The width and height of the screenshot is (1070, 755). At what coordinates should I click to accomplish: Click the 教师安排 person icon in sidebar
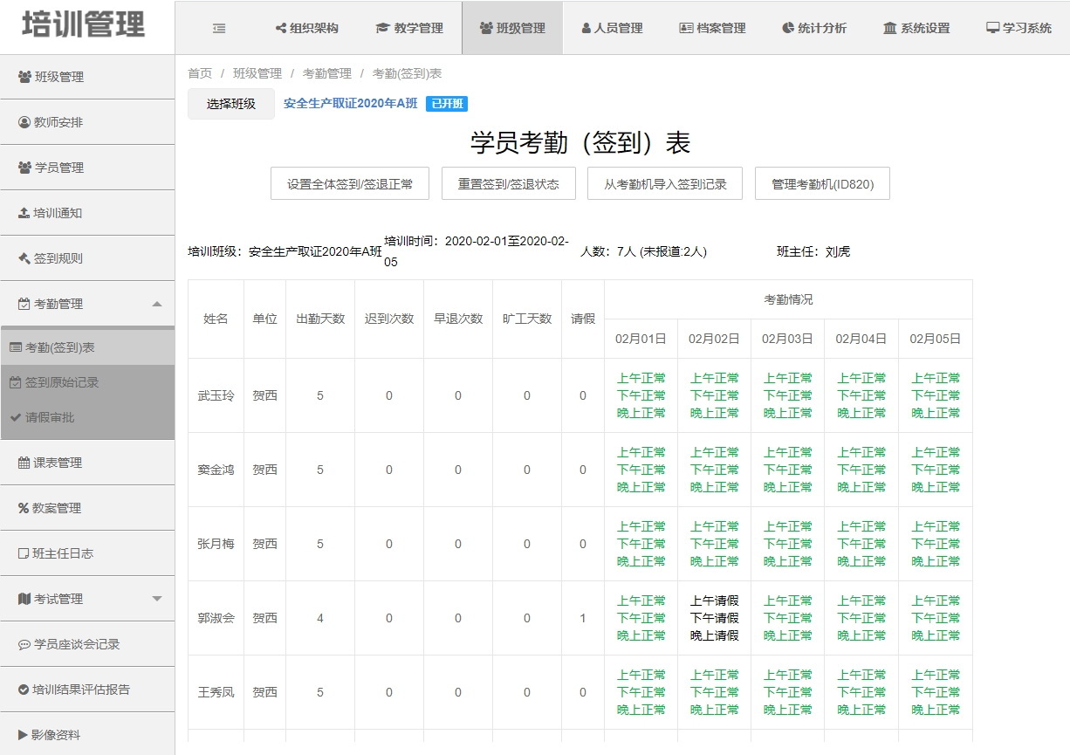[24, 122]
